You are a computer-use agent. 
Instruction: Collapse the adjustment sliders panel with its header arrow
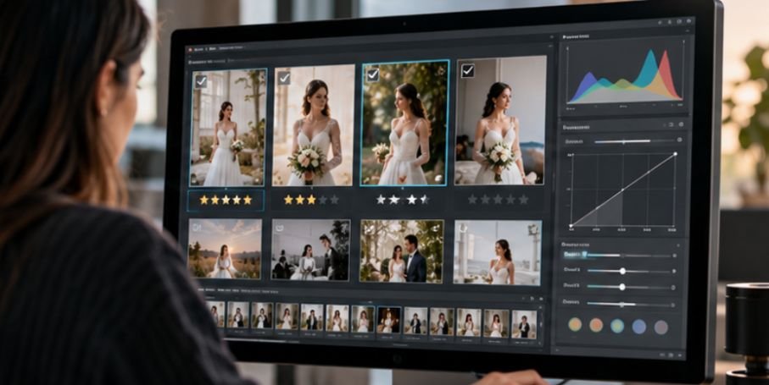click(x=678, y=245)
